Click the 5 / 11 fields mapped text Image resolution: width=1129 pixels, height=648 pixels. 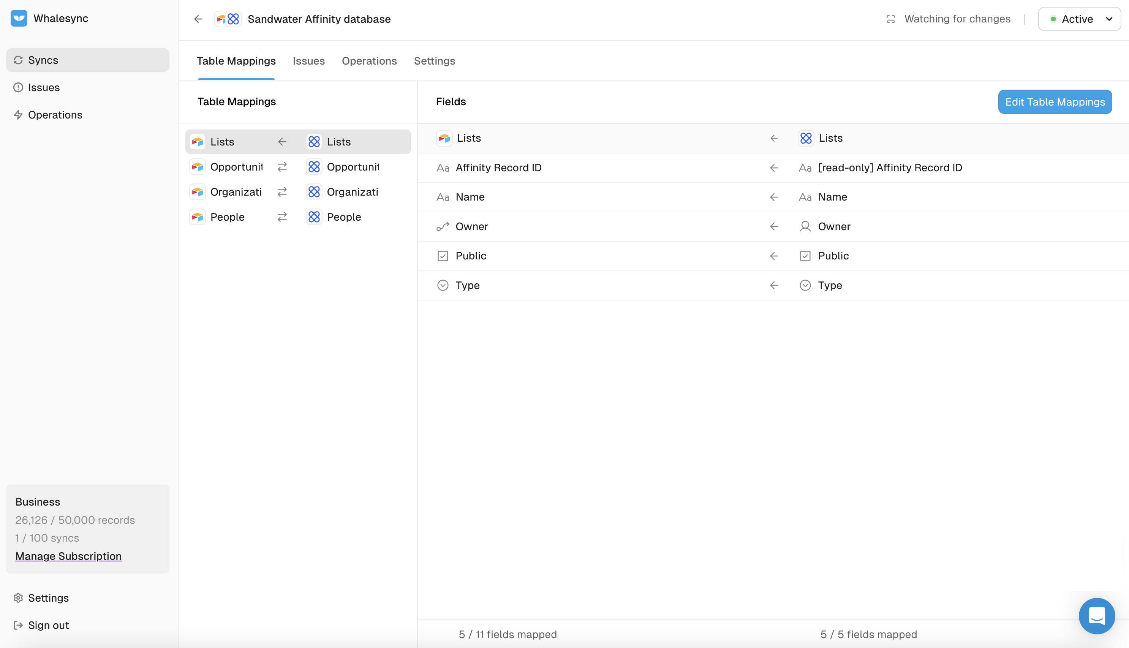[x=508, y=635]
